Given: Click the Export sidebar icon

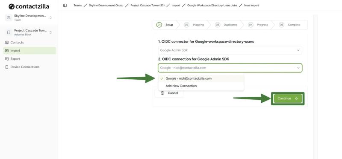Looking at the screenshot, I should pyautogui.click(x=7, y=59).
